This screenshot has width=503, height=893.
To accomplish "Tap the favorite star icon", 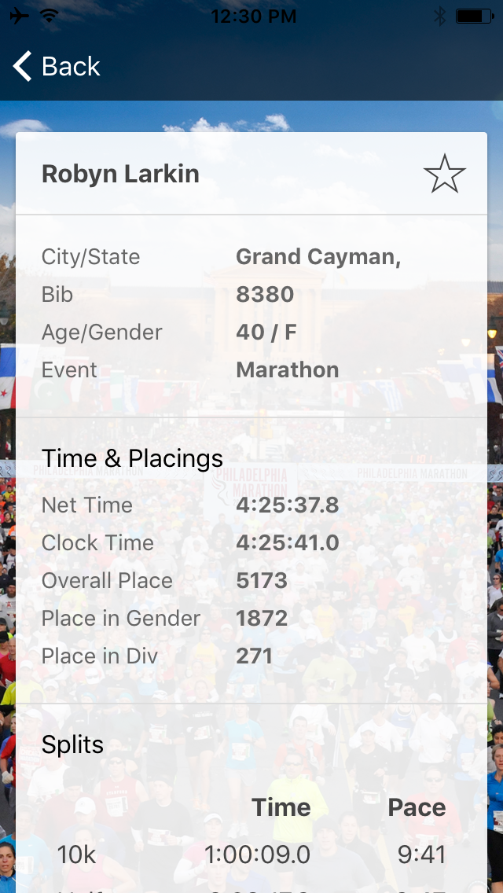I will click(x=444, y=174).
